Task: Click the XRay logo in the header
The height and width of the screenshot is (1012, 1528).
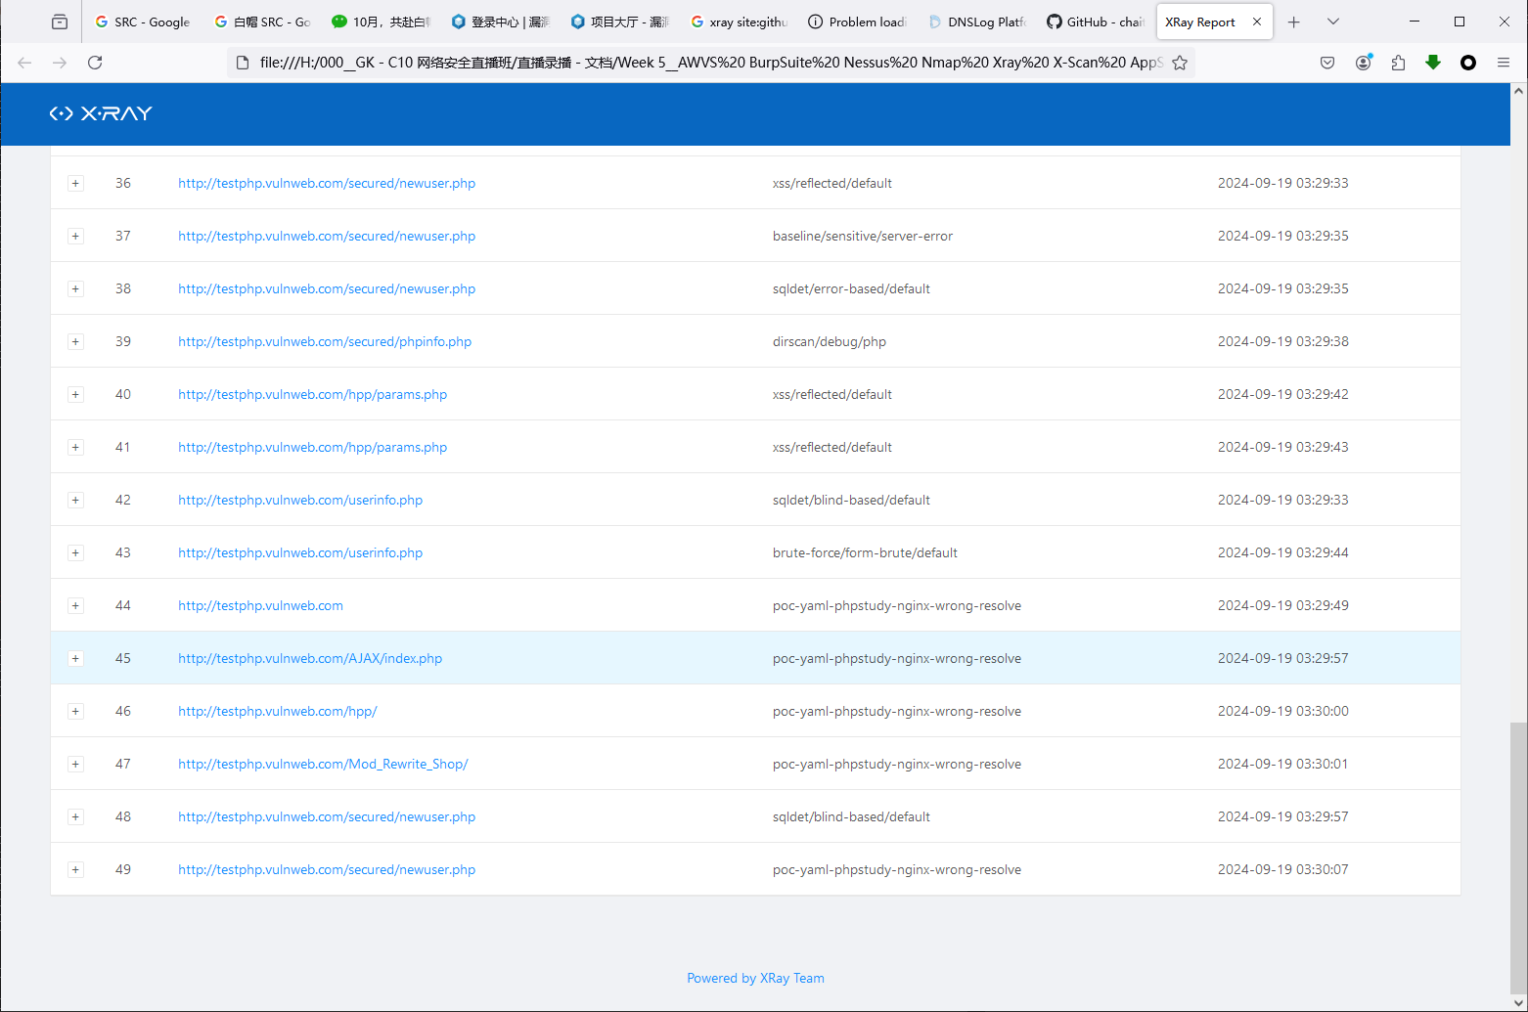Action: coord(101,113)
